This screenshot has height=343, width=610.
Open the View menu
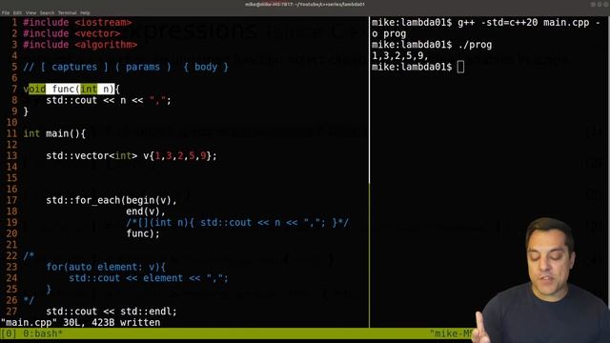(30, 12)
